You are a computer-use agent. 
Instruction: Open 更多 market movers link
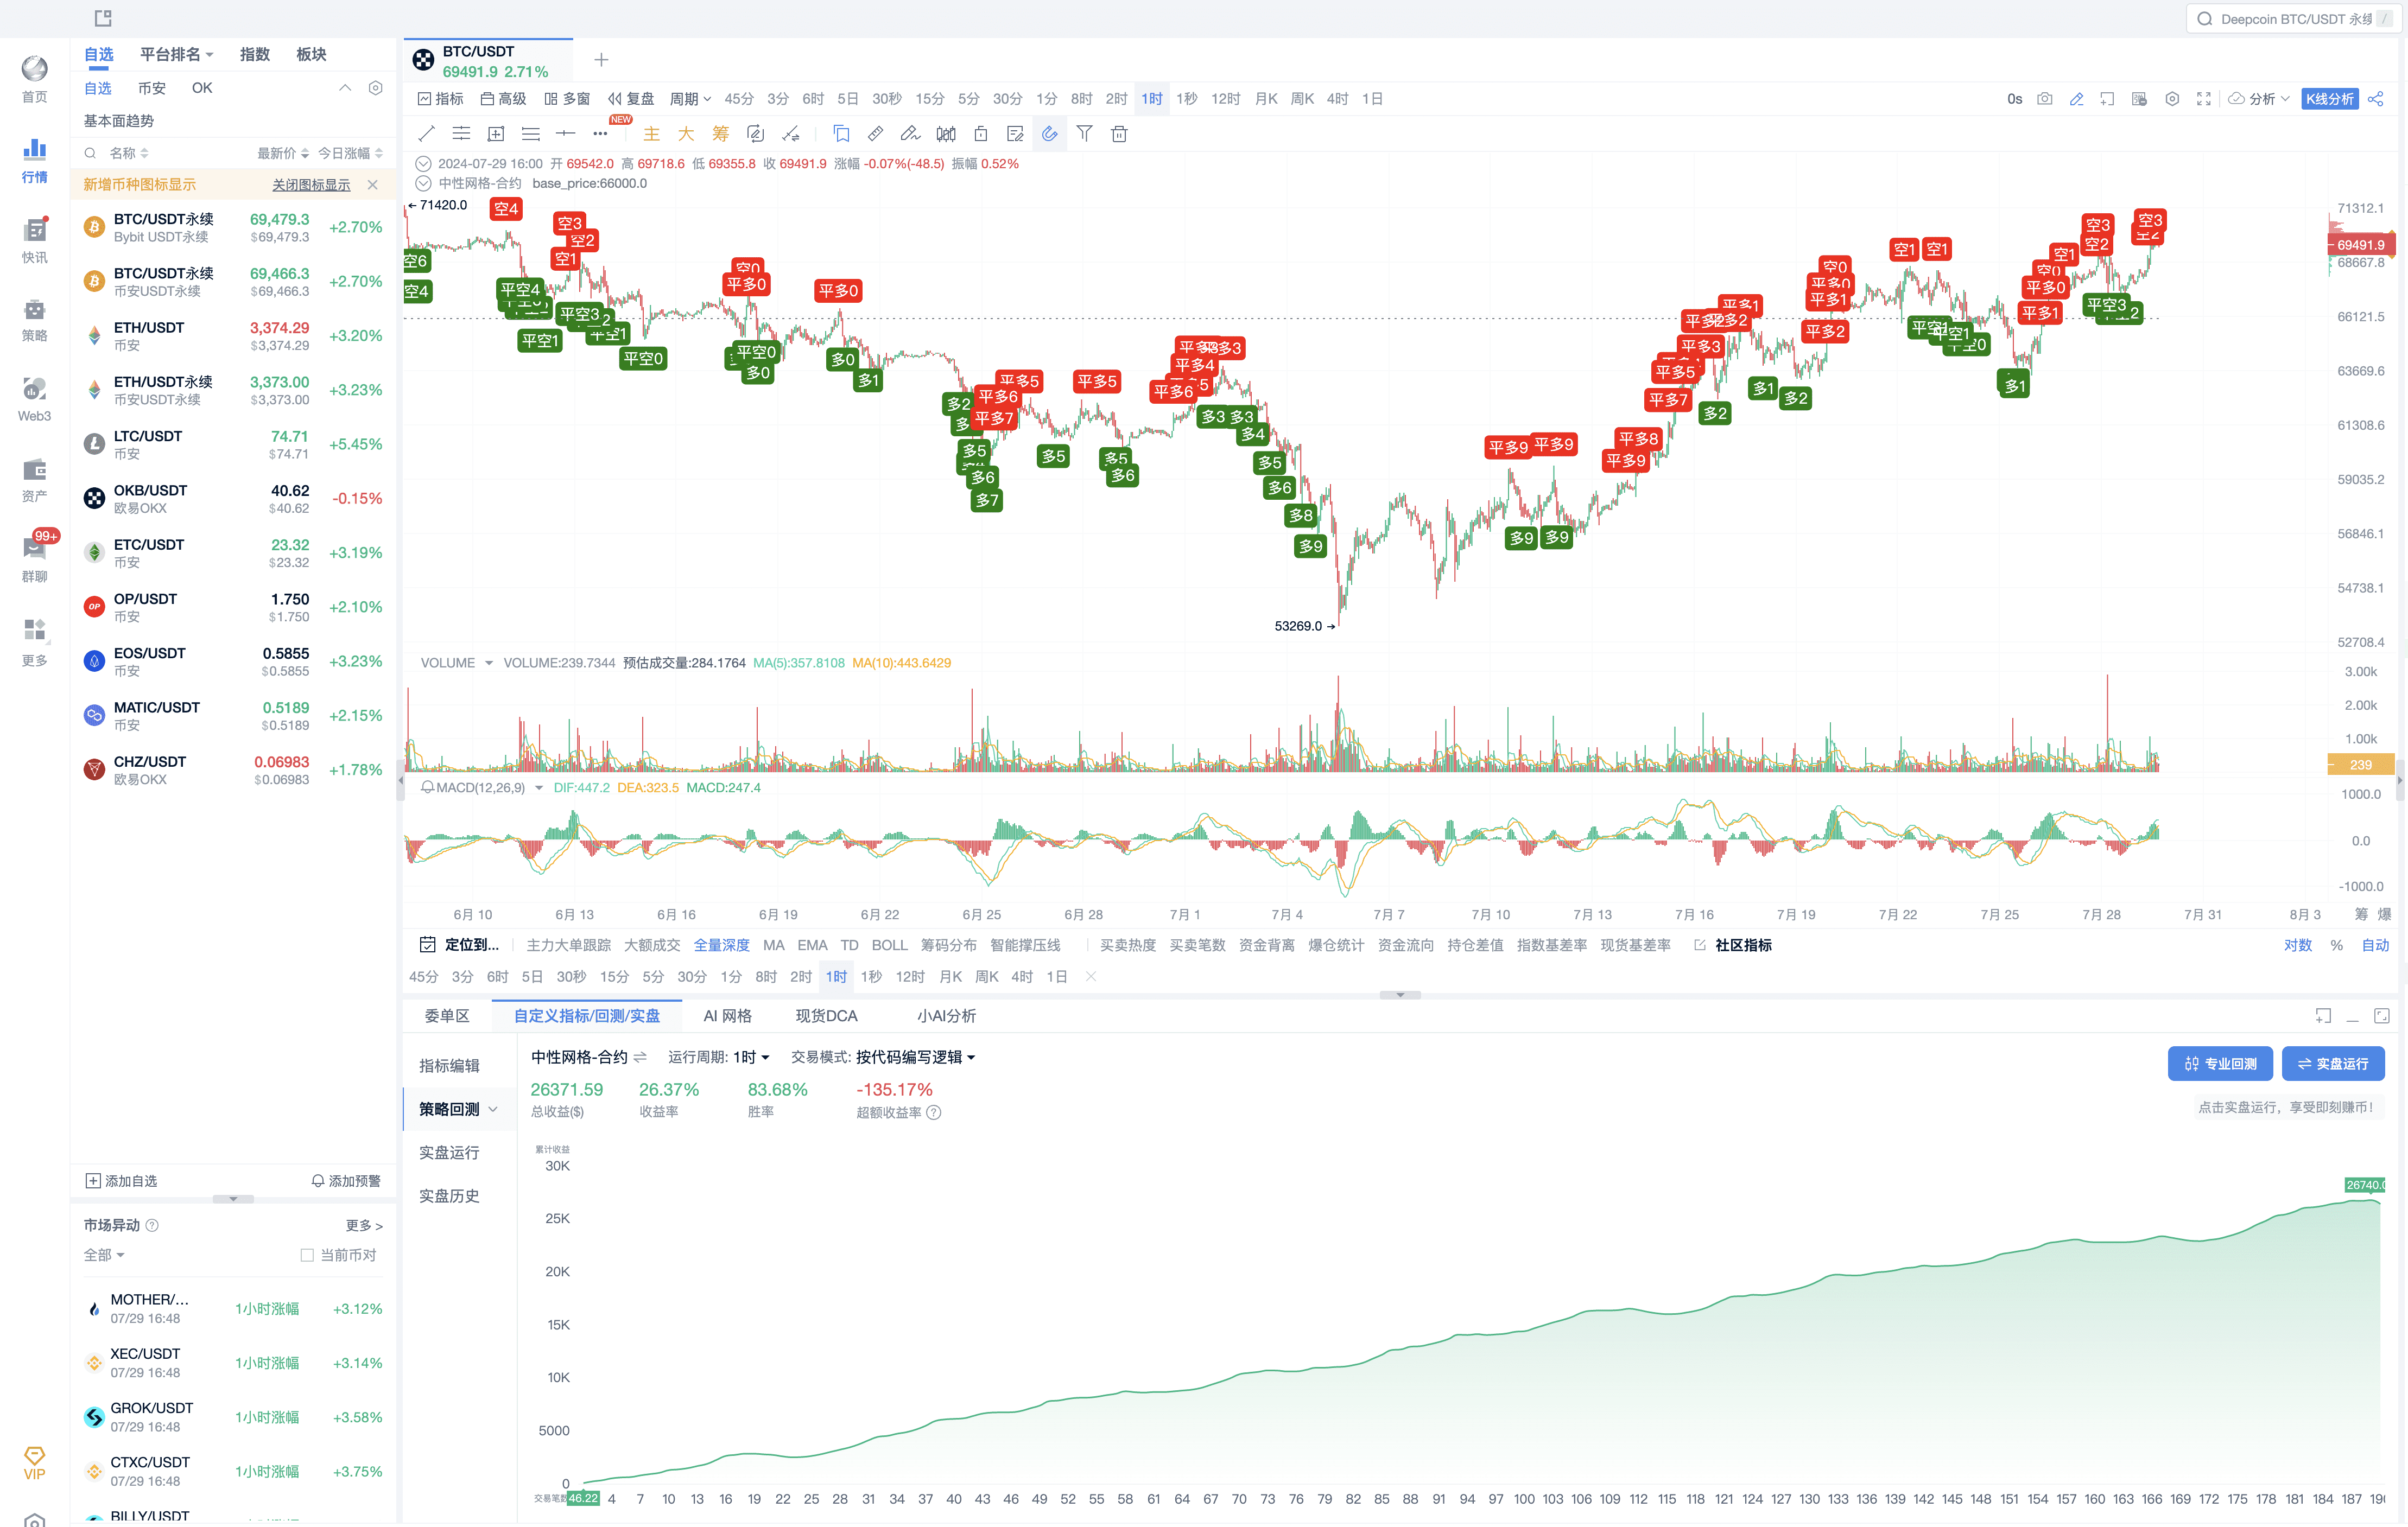click(x=364, y=1227)
